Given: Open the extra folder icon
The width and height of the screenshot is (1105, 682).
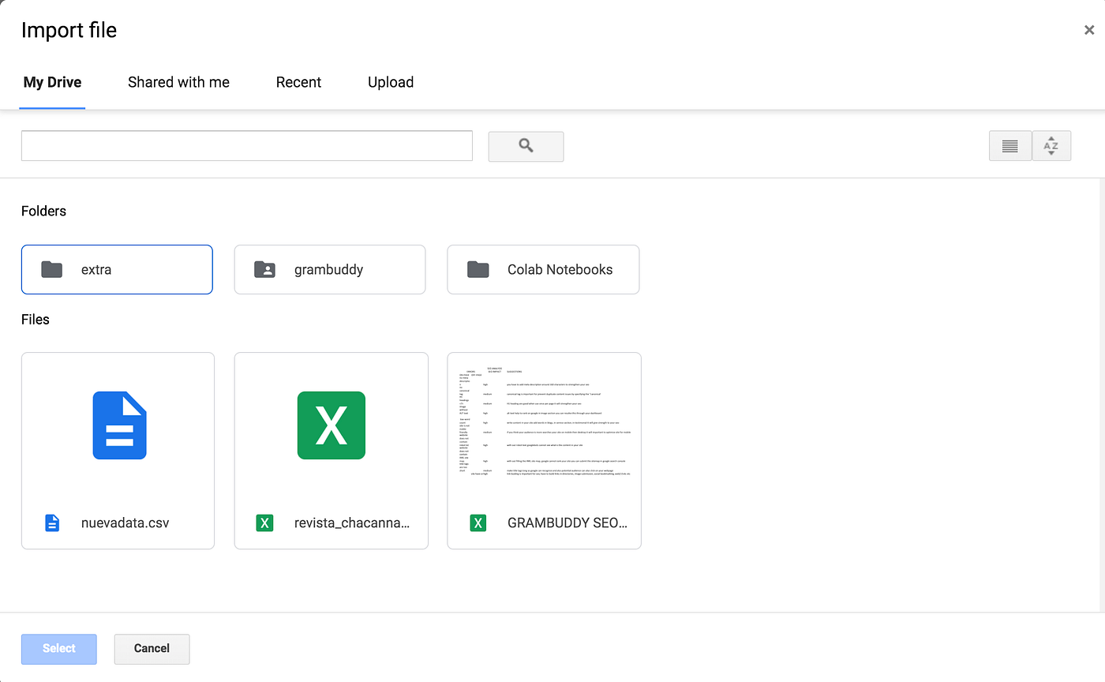Looking at the screenshot, I should [x=51, y=269].
